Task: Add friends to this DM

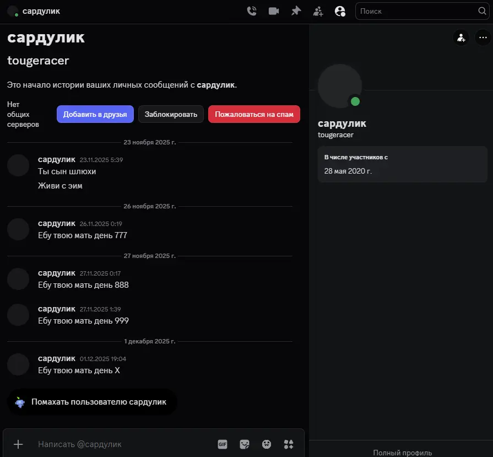Action: coord(318,11)
